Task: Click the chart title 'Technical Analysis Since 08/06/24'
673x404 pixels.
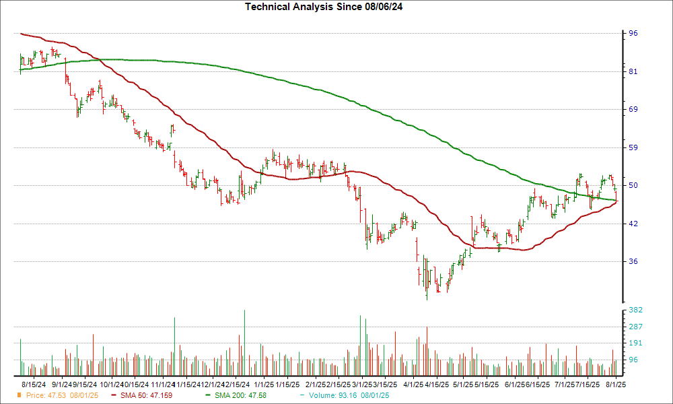Action: click(x=324, y=7)
